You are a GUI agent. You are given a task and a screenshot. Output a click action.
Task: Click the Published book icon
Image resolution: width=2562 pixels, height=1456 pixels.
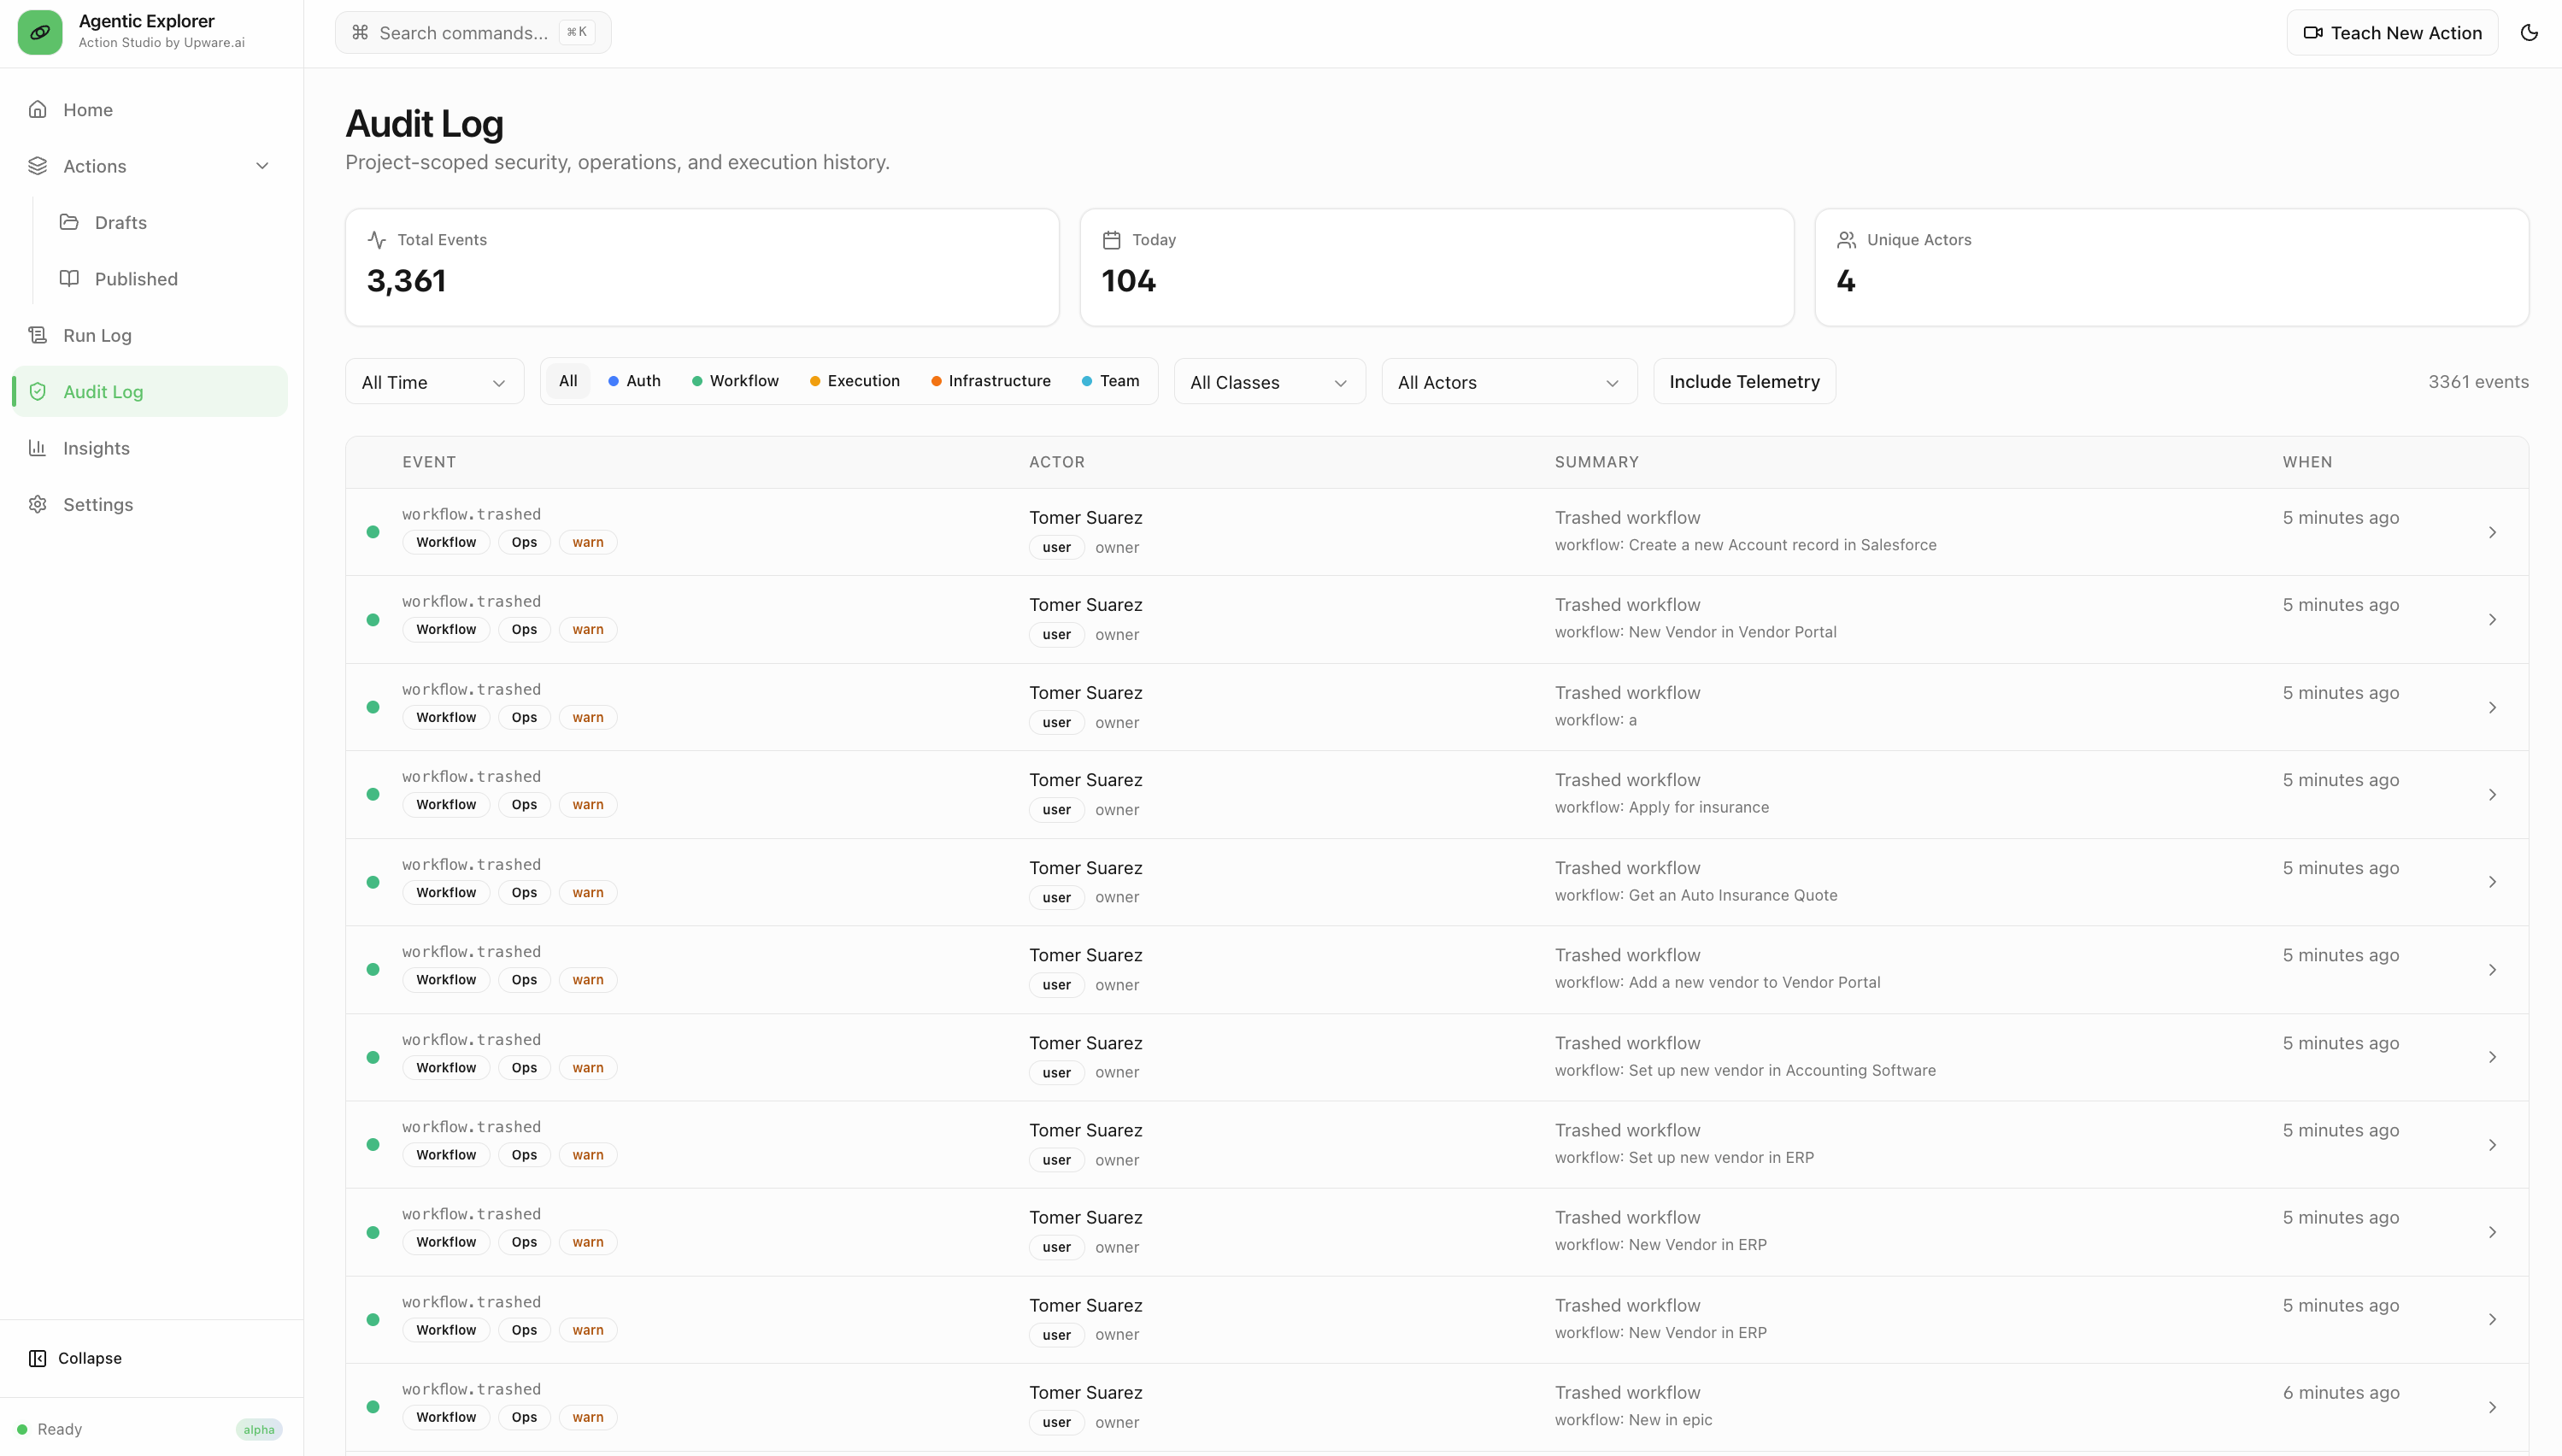(x=69, y=278)
